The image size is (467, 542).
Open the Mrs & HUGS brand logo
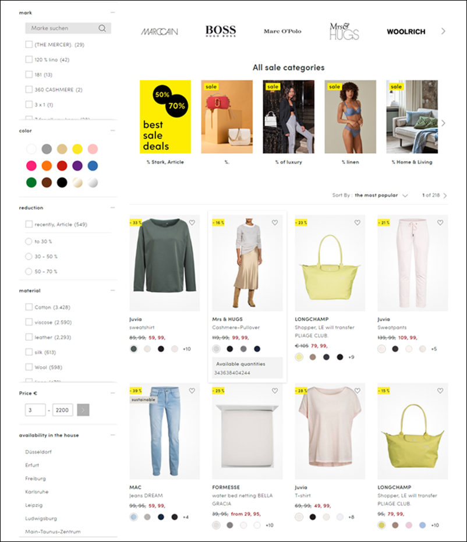pos(344,31)
